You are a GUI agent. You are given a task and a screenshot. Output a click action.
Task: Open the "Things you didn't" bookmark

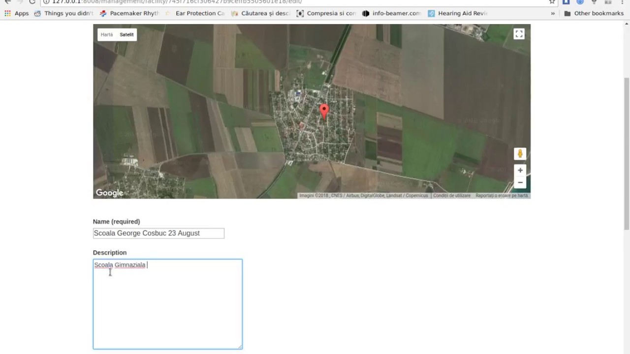[x=64, y=13]
